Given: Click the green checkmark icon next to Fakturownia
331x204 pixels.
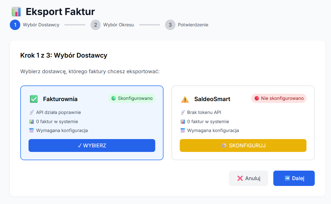Looking at the screenshot, I should (x=34, y=99).
